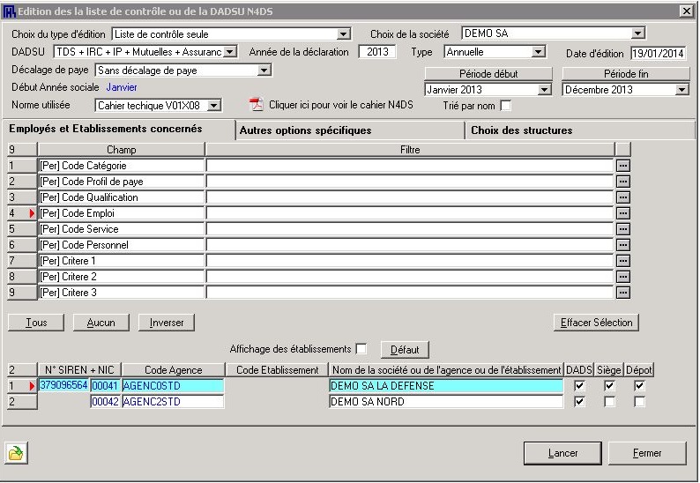Click the Lancer button
700x483 pixels.
pyautogui.click(x=562, y=453)
